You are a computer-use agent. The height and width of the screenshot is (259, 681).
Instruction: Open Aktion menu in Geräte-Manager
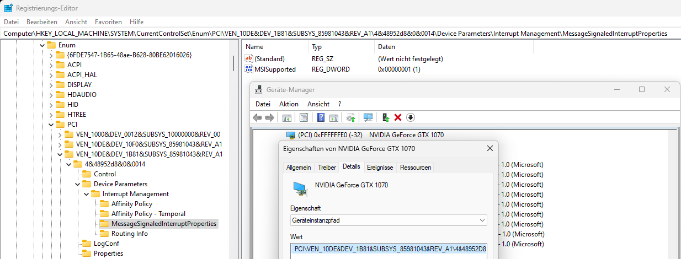pyautogui.click(x=289, y=104)
